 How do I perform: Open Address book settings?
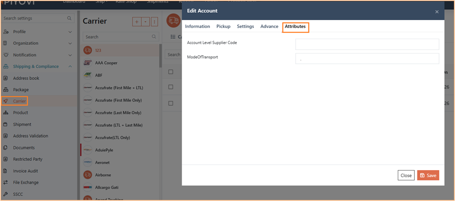point(26,78)
